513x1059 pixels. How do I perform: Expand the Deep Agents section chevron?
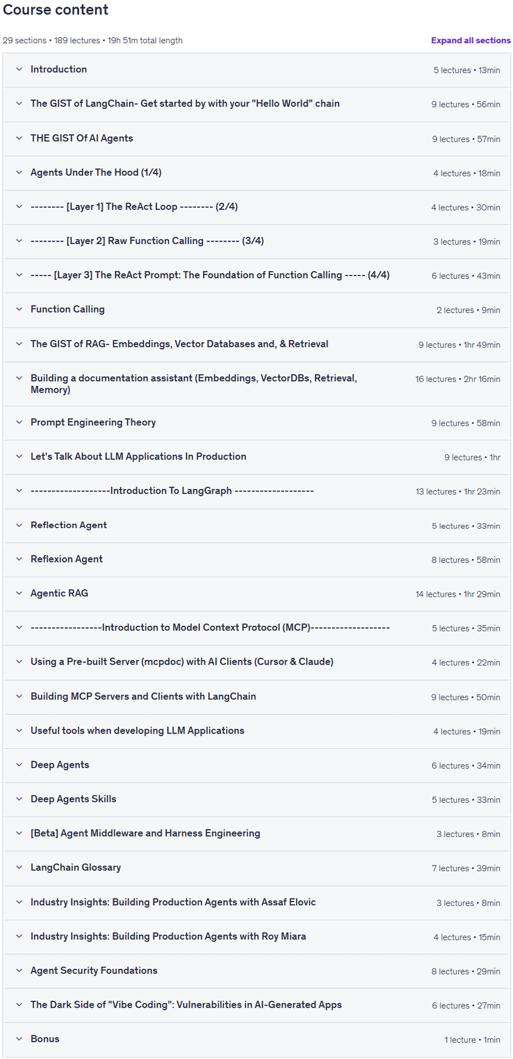(19, 765)
